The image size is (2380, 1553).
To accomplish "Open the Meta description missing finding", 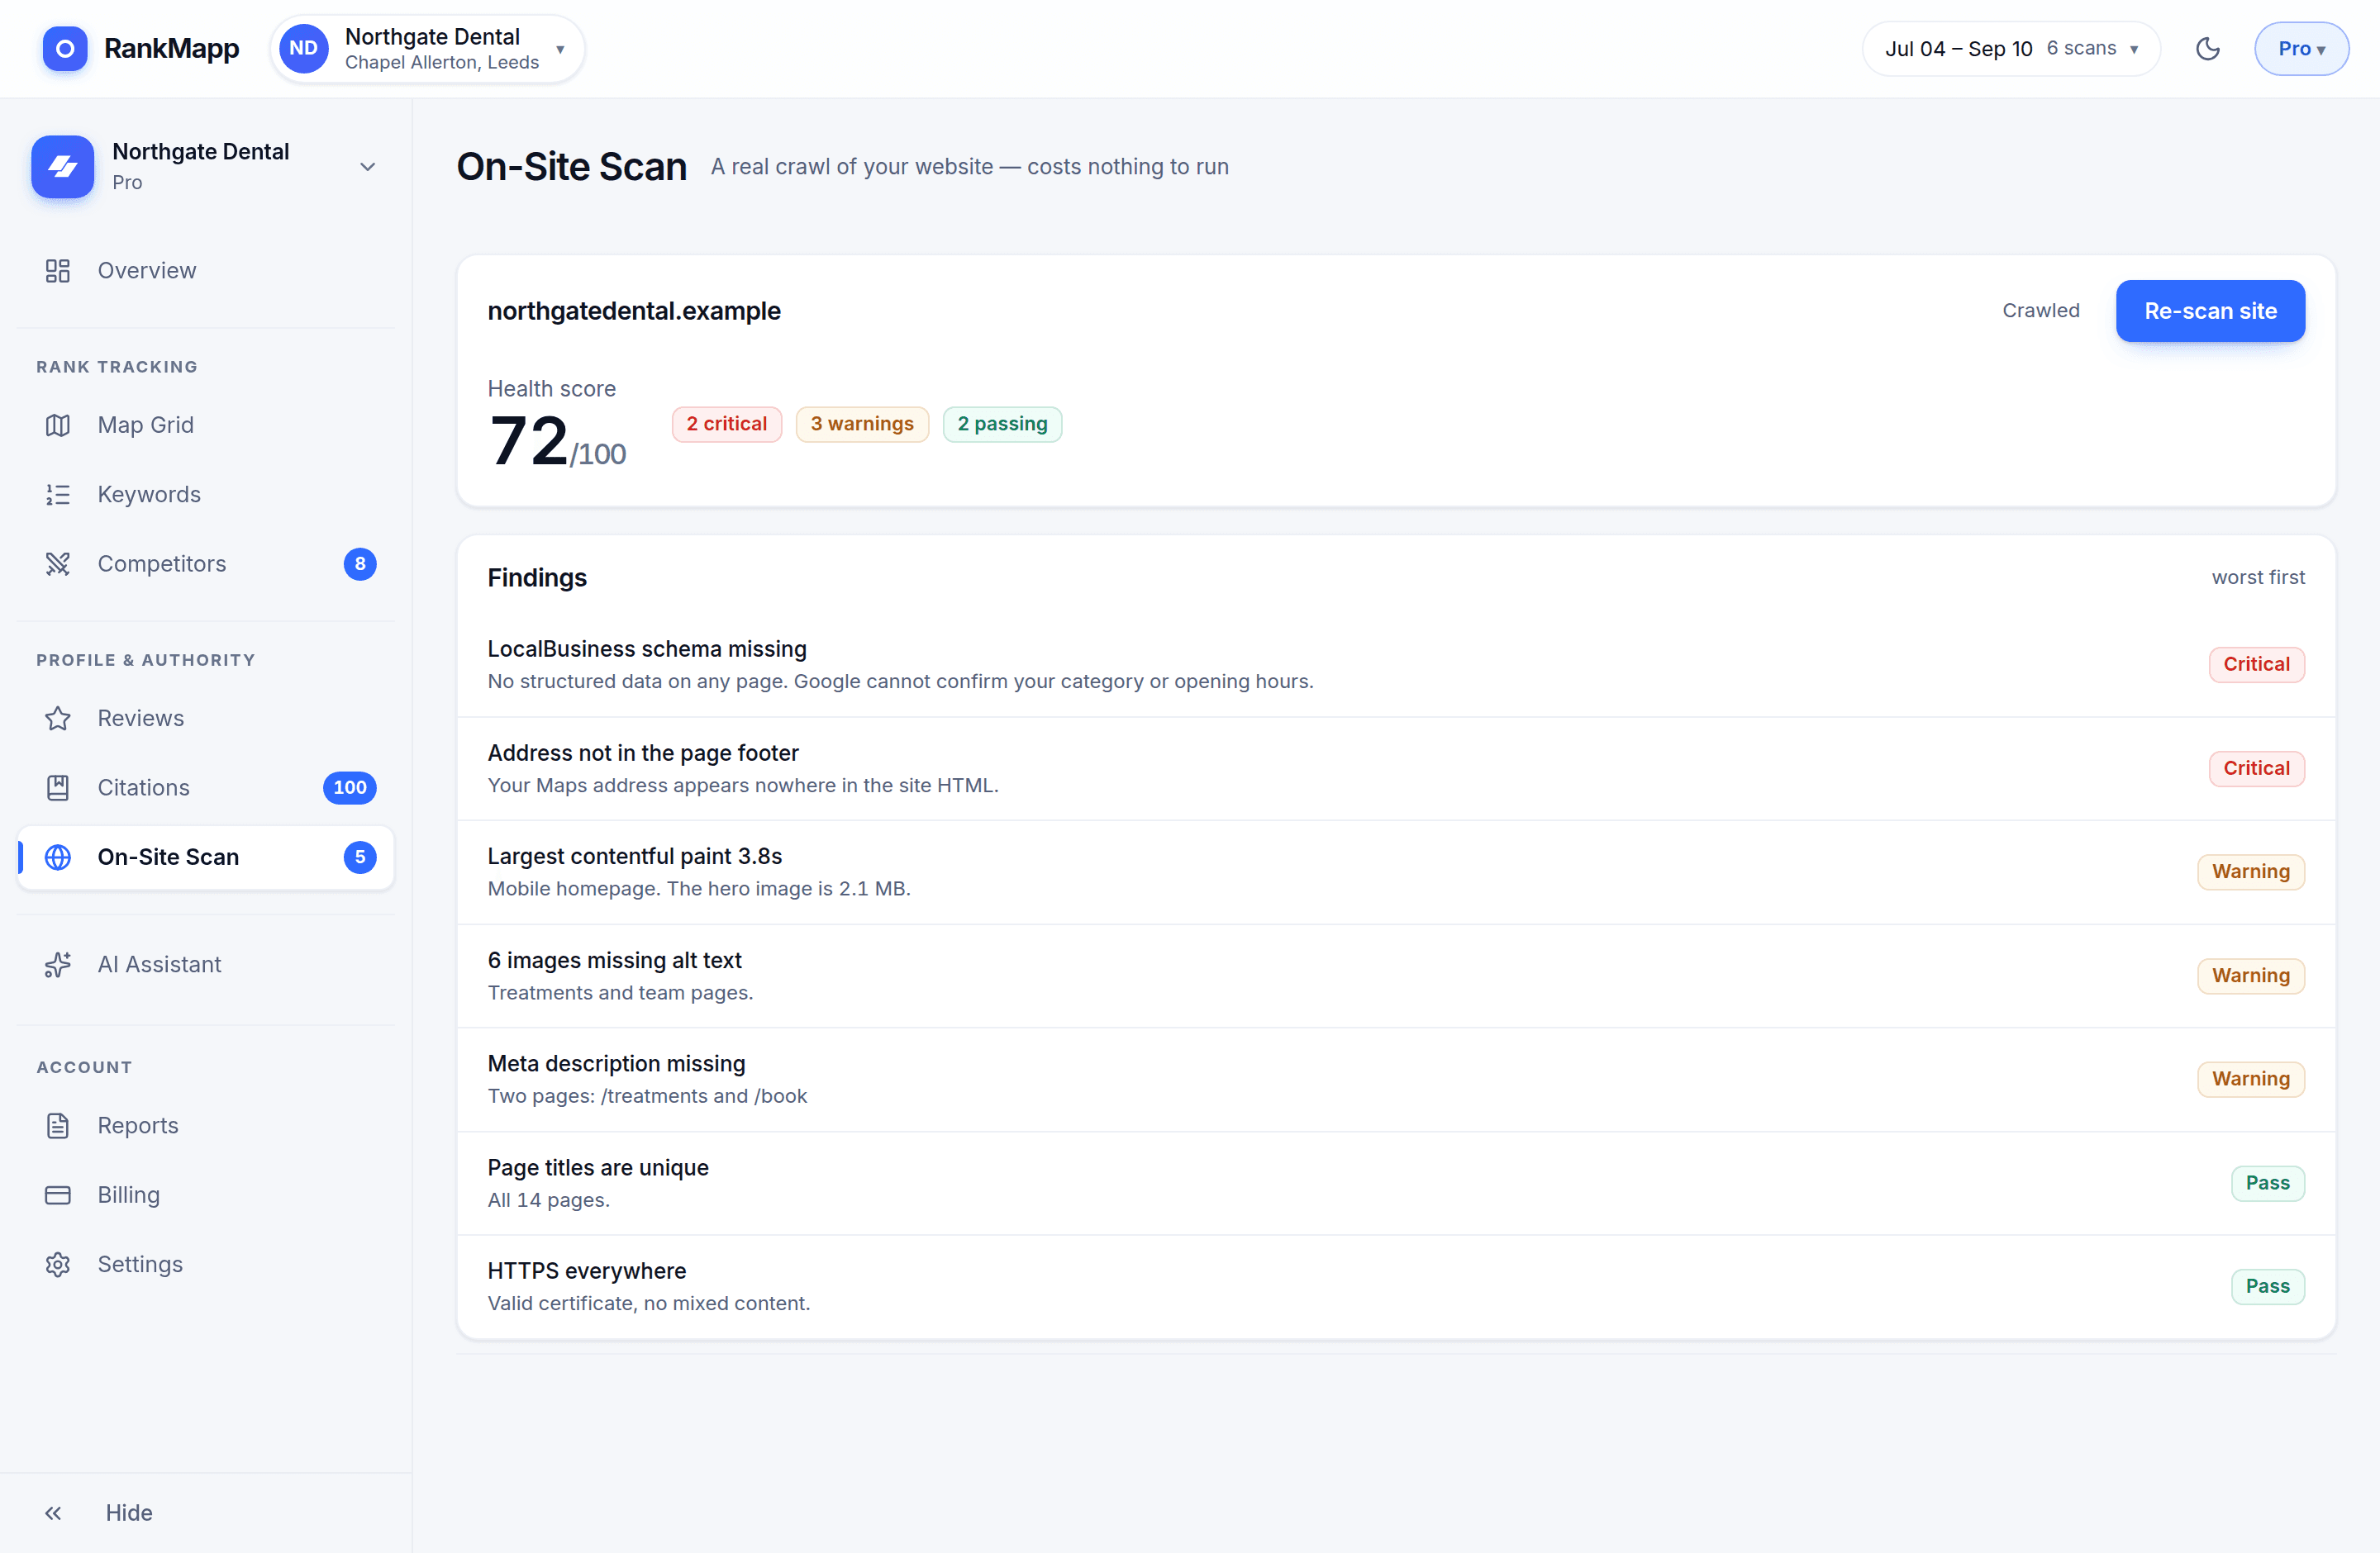I will pos(1396,1080).
